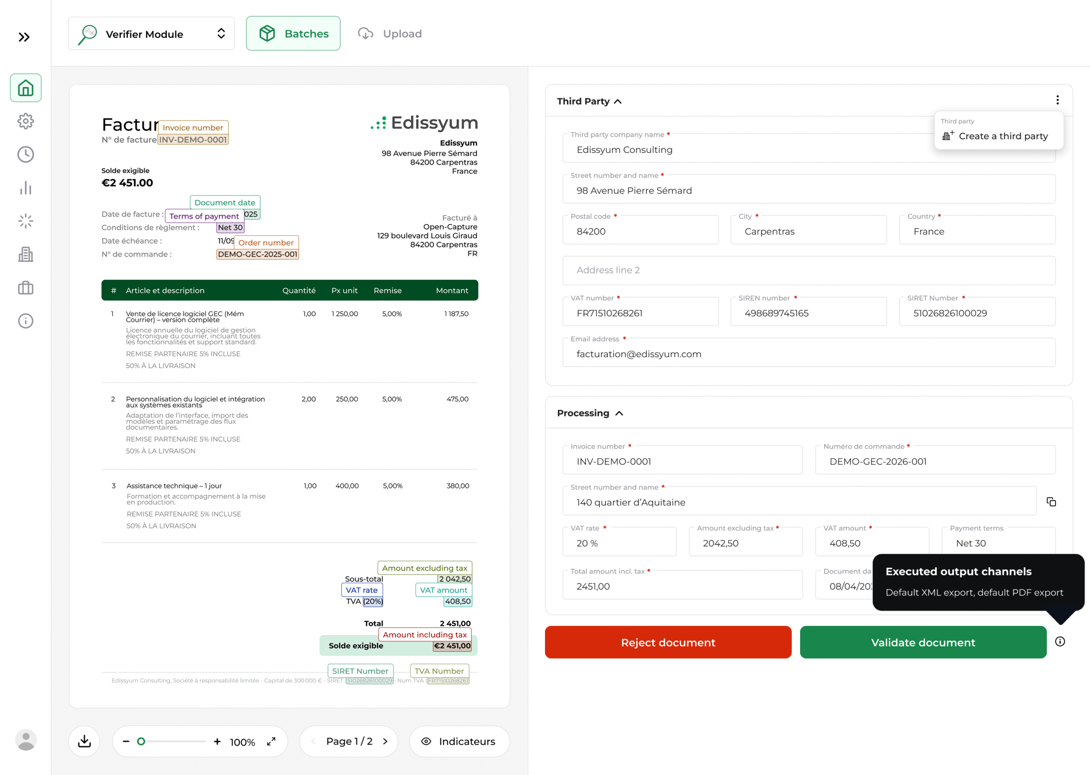Download the invoice document
This screenshot has width=1090, height=775.
[84, 741]
